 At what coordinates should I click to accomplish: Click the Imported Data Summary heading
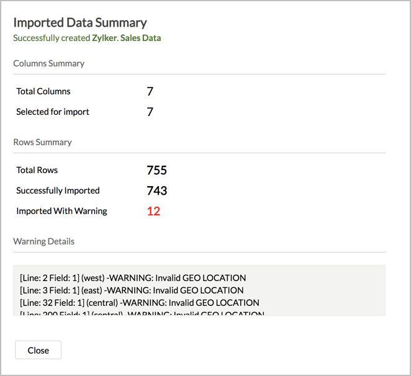80,23
